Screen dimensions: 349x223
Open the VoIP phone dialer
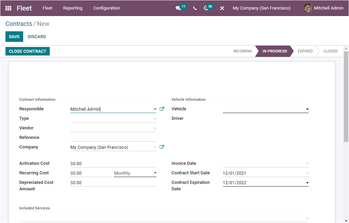[x=195, y=8]
